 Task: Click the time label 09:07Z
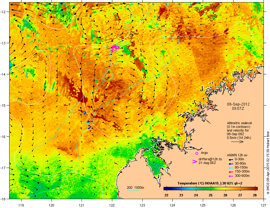pyautogui.click(x=238, y=109)
